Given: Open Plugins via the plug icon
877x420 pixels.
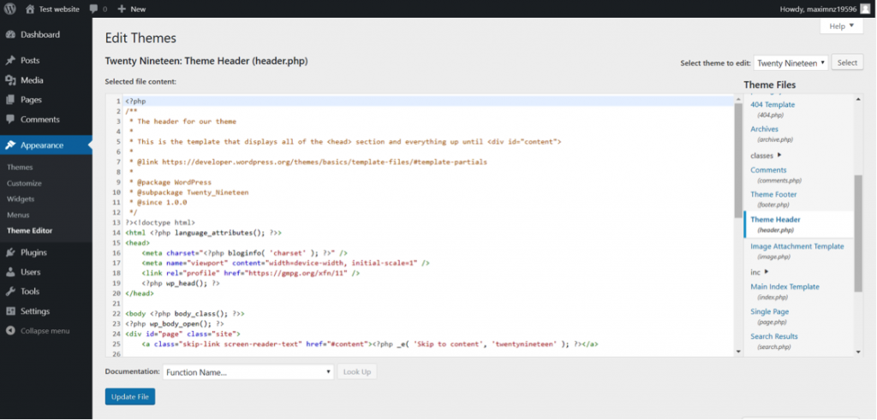Looking at the screenshot, I should pos(10,252).
